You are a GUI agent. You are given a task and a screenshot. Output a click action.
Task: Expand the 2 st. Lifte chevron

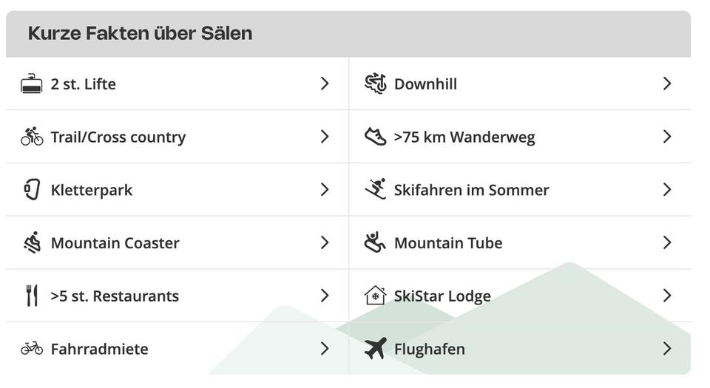[325, 84]
